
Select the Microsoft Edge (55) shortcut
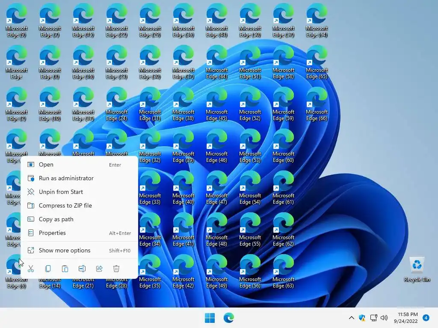coord(250,230)
